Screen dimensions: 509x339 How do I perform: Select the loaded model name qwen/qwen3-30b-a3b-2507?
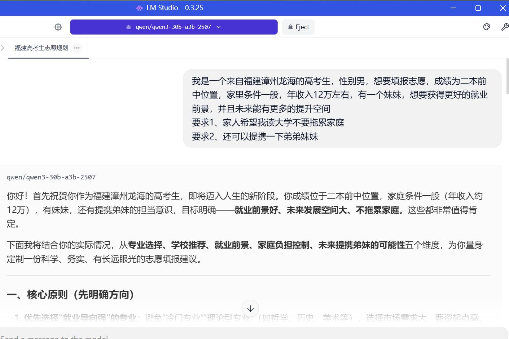(x=174, y=27)
